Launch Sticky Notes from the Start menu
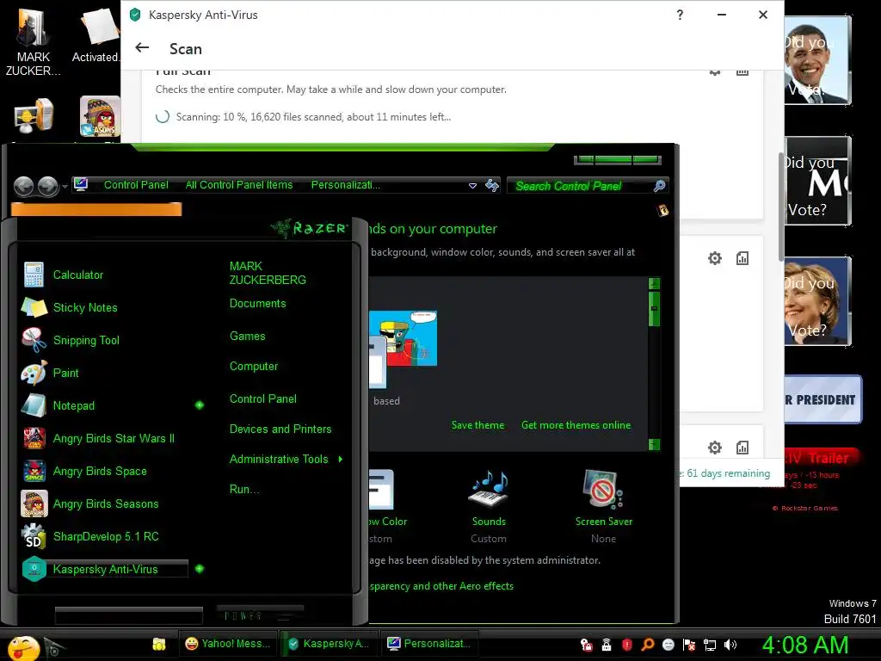The image size is (881, 661). pyautogui.click(x=85, y=307)
